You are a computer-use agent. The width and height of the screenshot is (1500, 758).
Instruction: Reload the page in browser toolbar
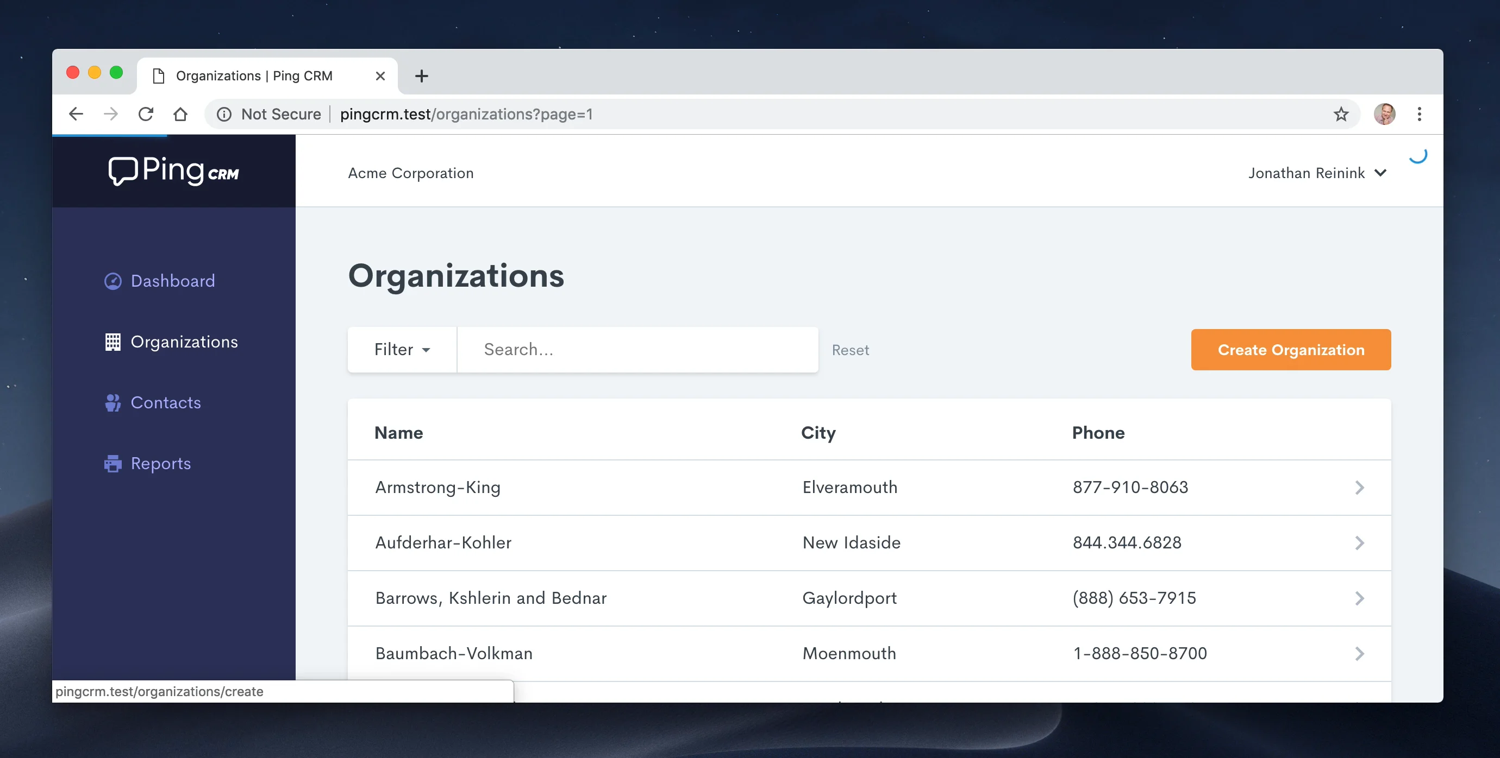point(146,114)
